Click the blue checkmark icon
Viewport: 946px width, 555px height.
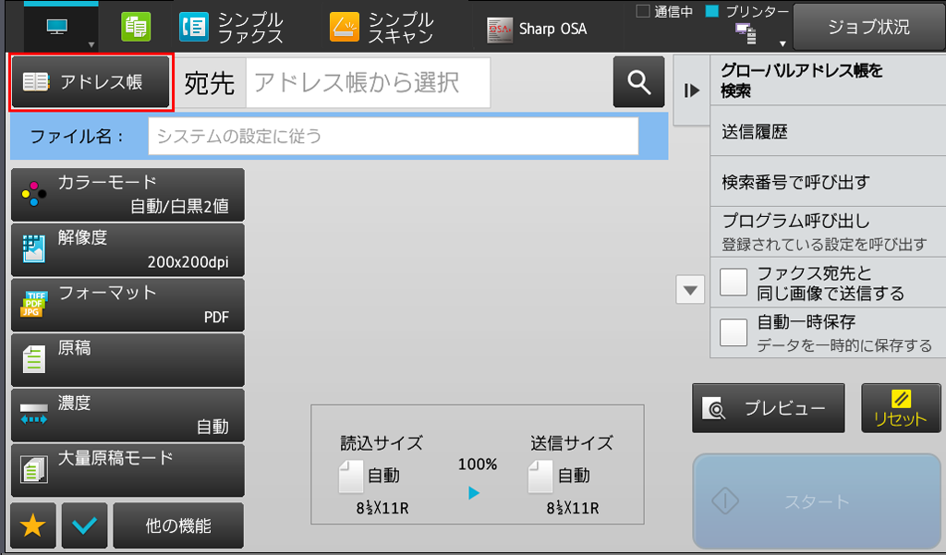tap(84, 525)
